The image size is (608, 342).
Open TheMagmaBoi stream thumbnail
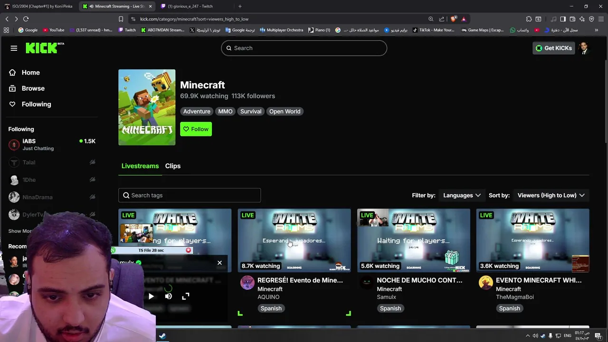point(533,240)
